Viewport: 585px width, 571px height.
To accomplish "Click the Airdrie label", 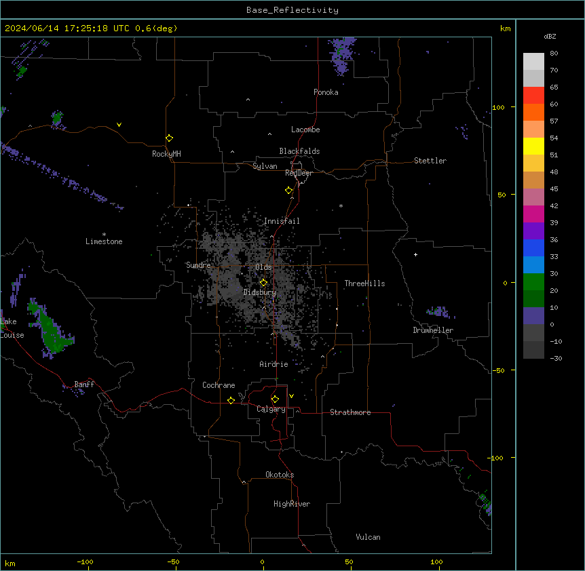I will (274, 364).
